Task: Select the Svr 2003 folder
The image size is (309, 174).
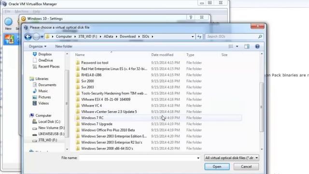Action: [87, 87]
